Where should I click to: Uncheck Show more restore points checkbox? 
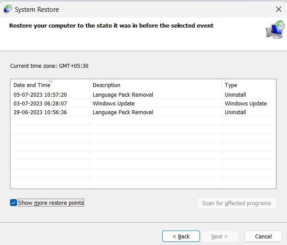tap(14, 203)
